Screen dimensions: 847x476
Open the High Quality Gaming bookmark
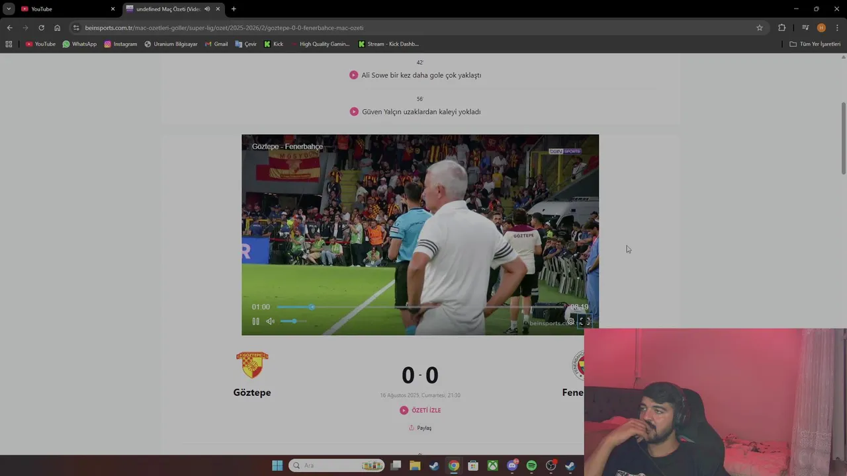click(320, 44)
